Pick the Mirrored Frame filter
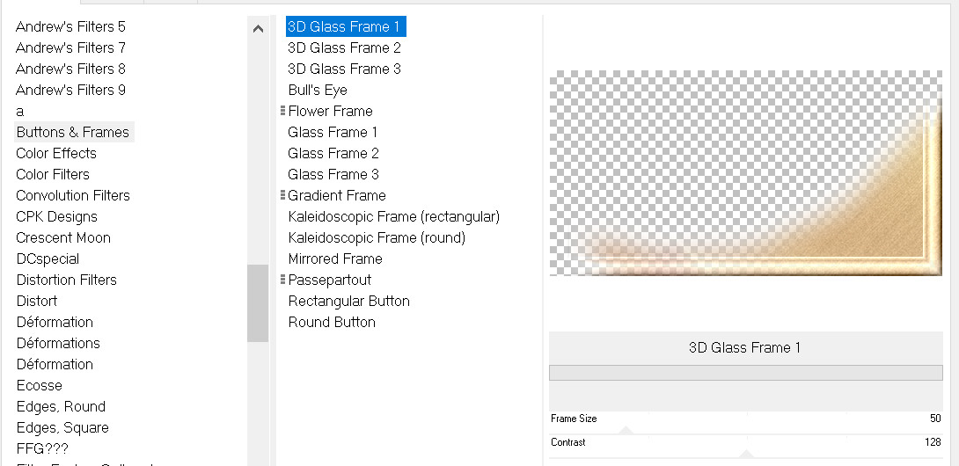Image resolution: width=959 pixels, height=466 pixels. pyautogui.click(x=335, y=258)
